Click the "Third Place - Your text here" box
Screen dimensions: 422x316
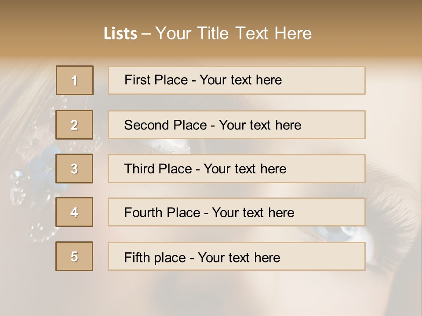236,169
